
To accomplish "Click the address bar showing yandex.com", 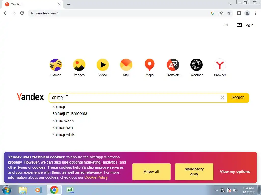I will coord(47,13).
